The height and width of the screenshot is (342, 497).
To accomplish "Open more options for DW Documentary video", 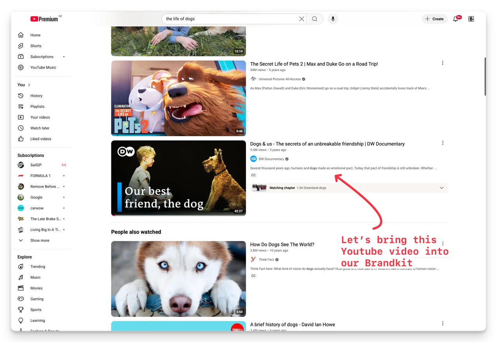I will [443, 143].
